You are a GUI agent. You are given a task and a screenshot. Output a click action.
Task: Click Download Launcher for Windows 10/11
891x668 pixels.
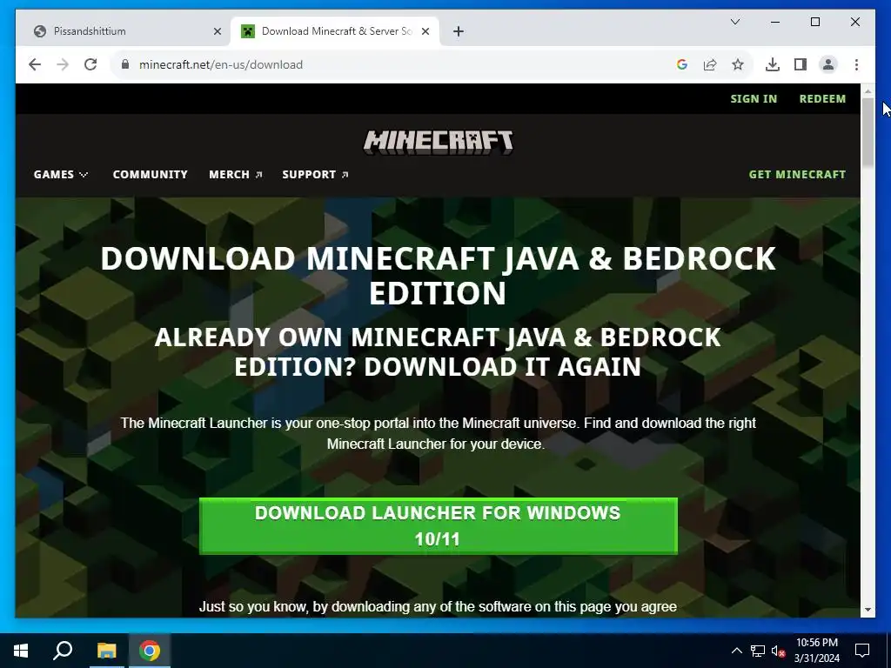click(439, 526)
